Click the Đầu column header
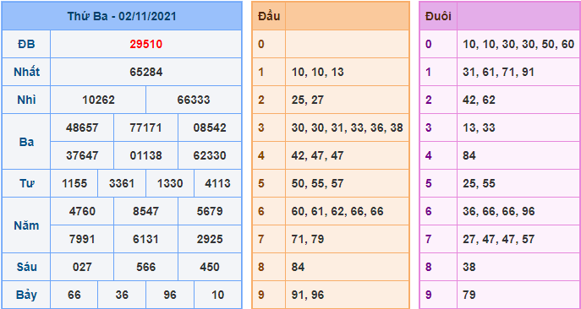 click(x=269, y=16)
